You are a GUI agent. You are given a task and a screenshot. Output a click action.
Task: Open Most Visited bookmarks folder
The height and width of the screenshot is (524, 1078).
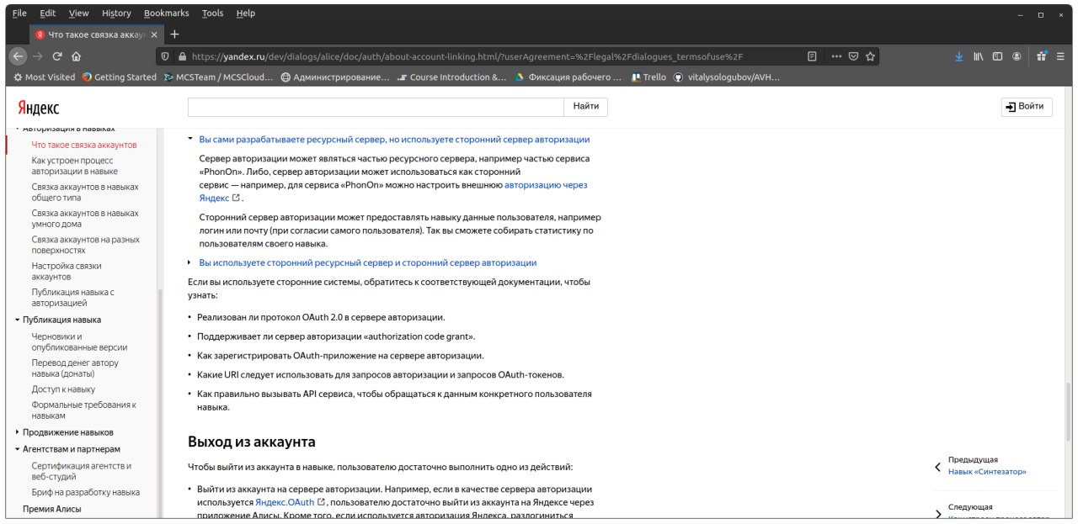pyautogui.click(x=45, y=77)
